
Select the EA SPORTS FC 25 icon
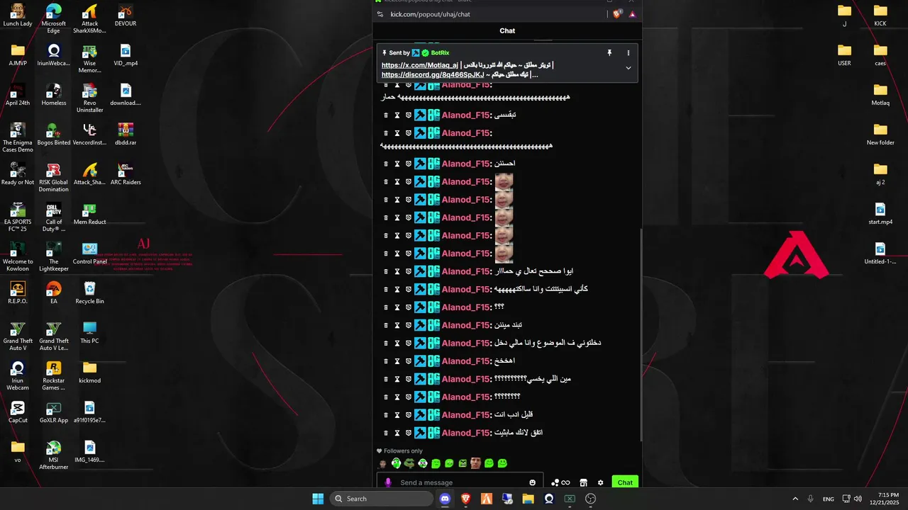click(x=18, y=218)
